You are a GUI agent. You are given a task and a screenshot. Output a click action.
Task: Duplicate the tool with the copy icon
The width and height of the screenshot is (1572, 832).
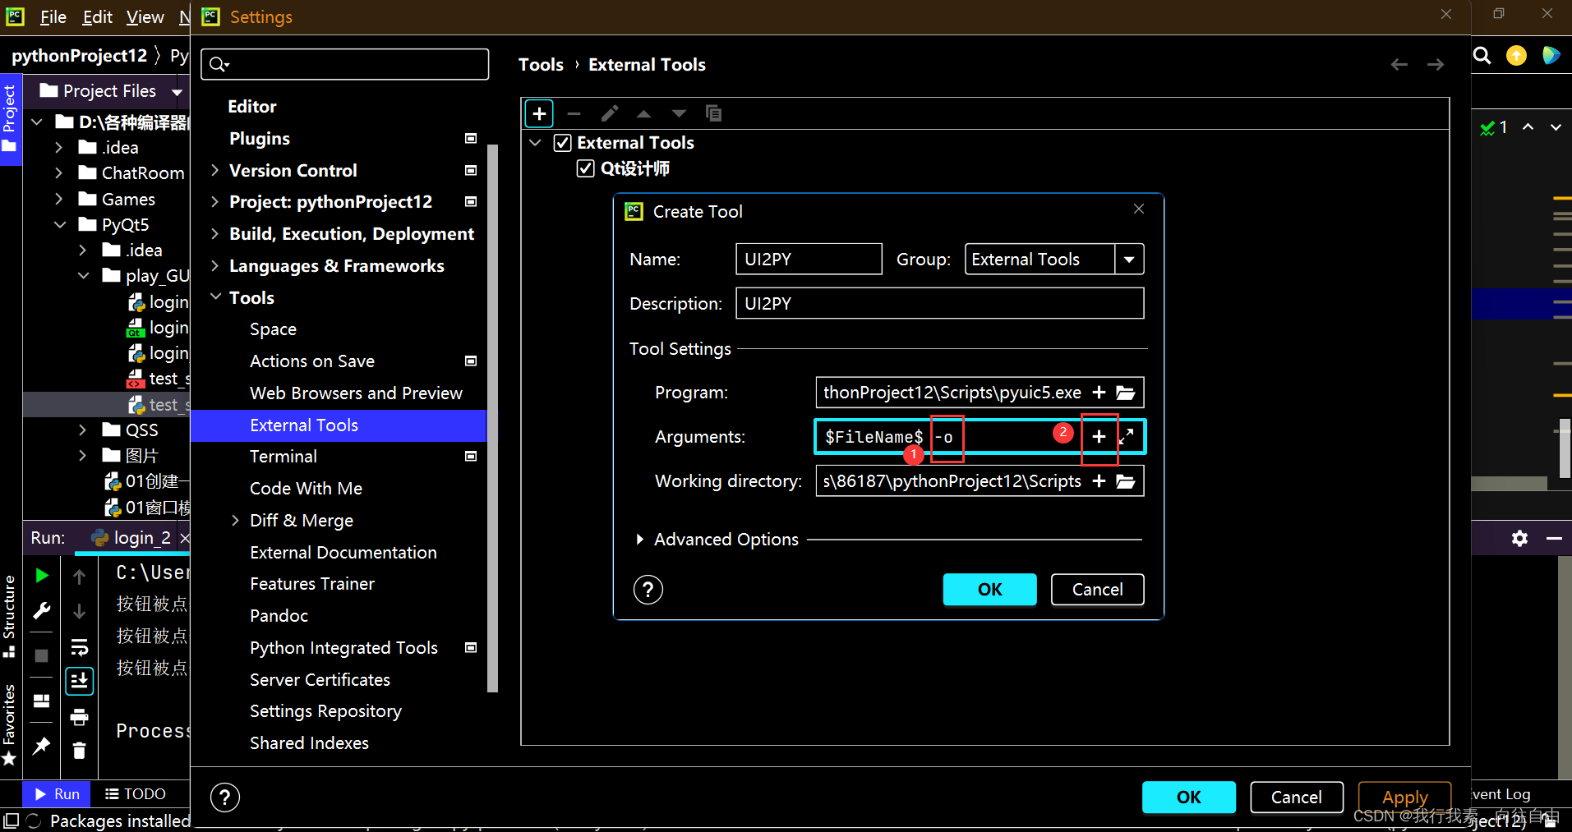click(x=712, y=113)
